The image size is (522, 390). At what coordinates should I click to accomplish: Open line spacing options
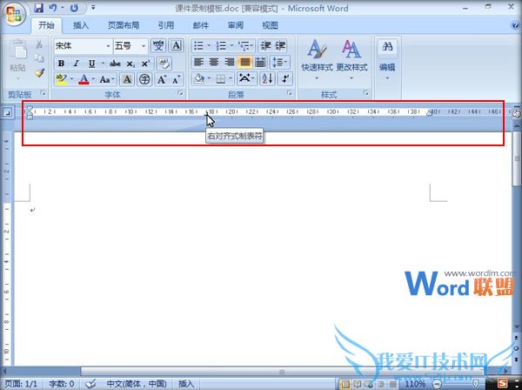(279, 62)
